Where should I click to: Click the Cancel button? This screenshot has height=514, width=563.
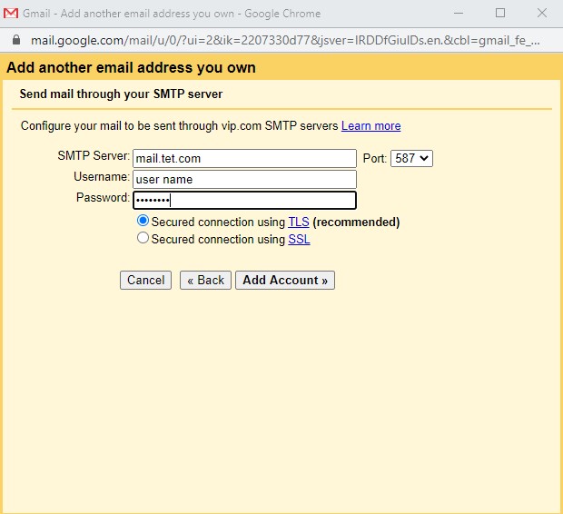(x=146, y=281)
